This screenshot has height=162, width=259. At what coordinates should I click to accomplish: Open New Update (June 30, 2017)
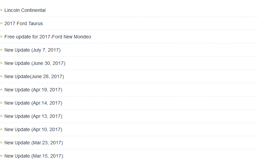click(x=35, y=63)
